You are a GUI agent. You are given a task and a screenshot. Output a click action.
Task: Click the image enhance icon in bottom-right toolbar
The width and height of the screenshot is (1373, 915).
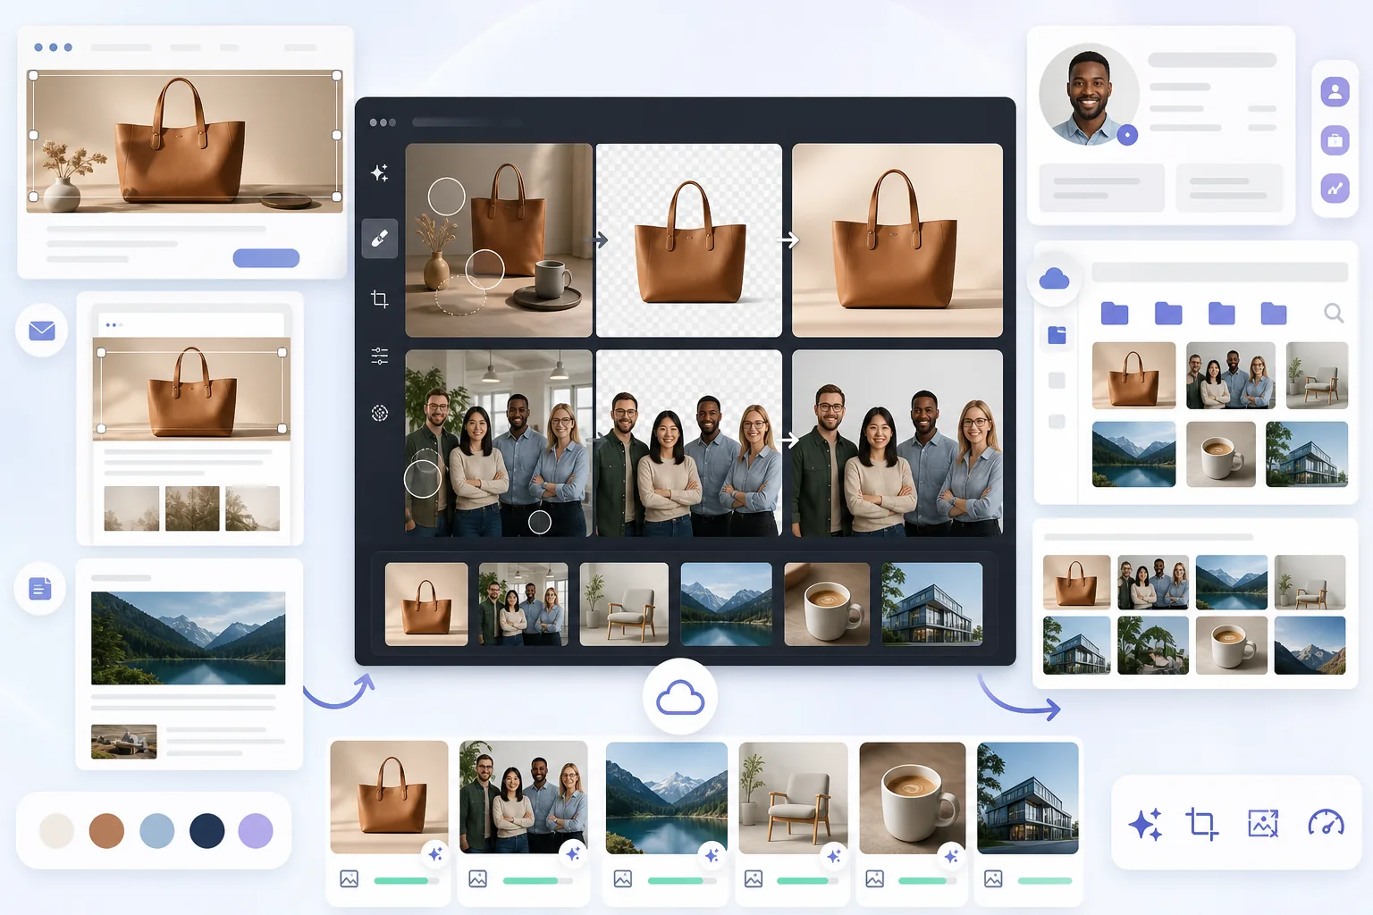click(x=1263, y=823)
